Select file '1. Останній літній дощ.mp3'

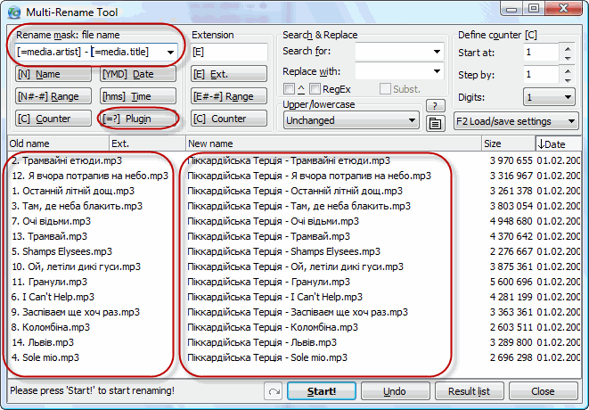(x=73, y=191)
